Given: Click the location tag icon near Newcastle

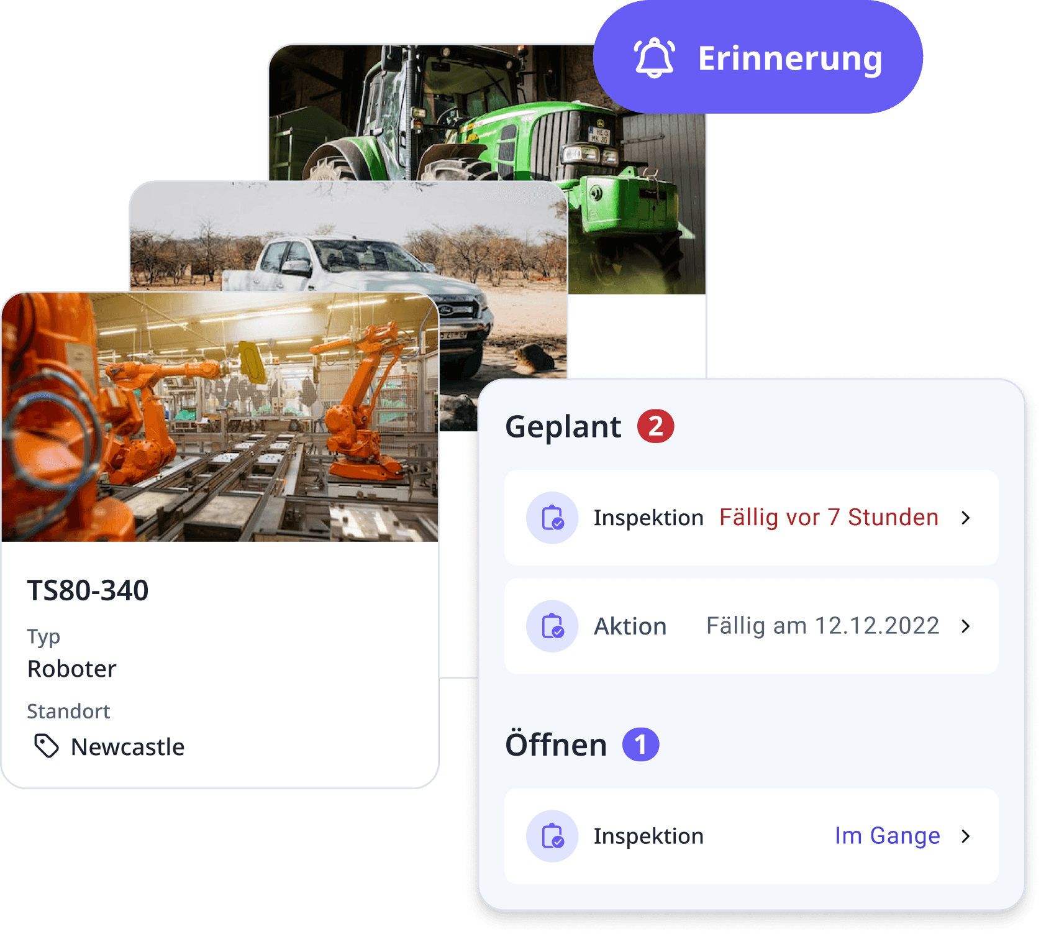Looking at the screenshot, I should [x=47, y=746].
